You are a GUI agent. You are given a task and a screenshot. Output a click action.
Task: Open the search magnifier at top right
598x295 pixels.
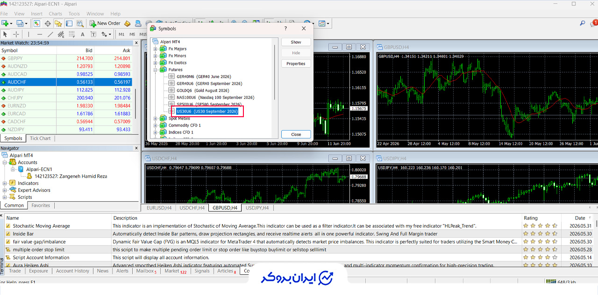click(x=583, y=23)
